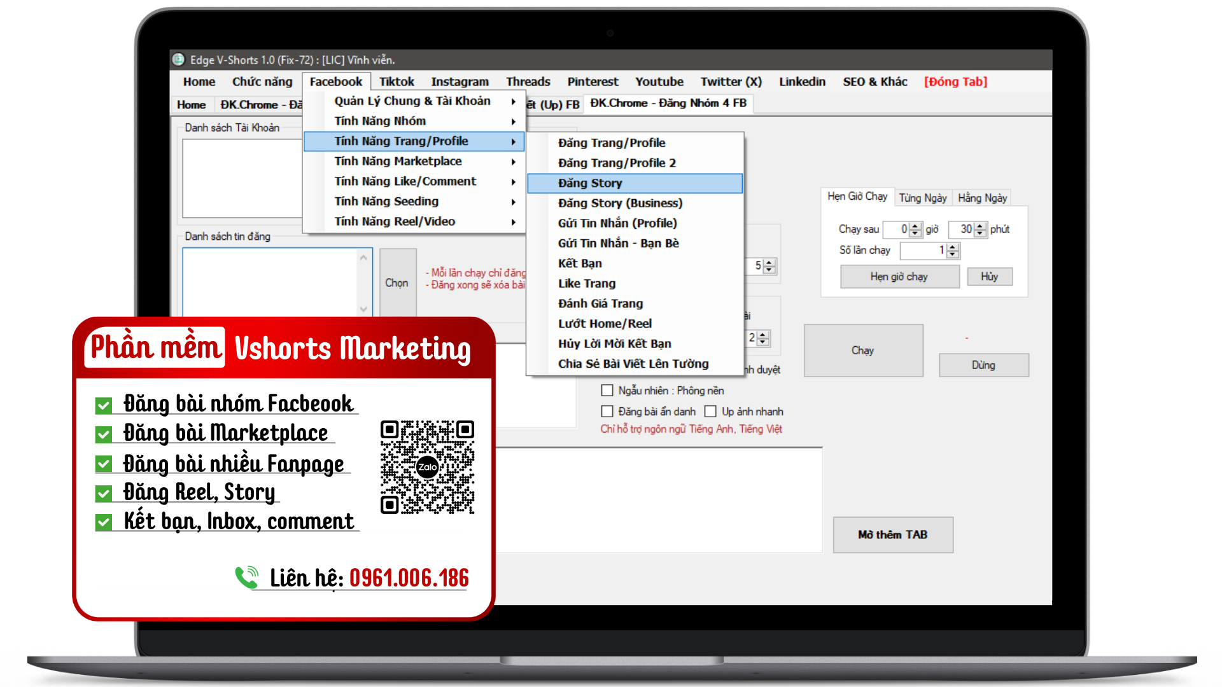Image resolution: width=1222 pixels, height=687 pixels.
Task: Click the Zalo QR code
Action: pos(427,467)
